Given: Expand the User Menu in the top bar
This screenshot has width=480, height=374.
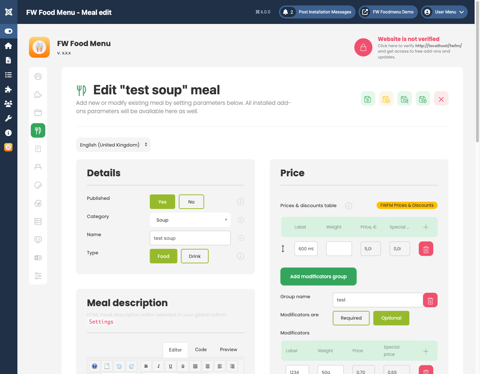Looking at the screenshot, I should pos(444,12).
